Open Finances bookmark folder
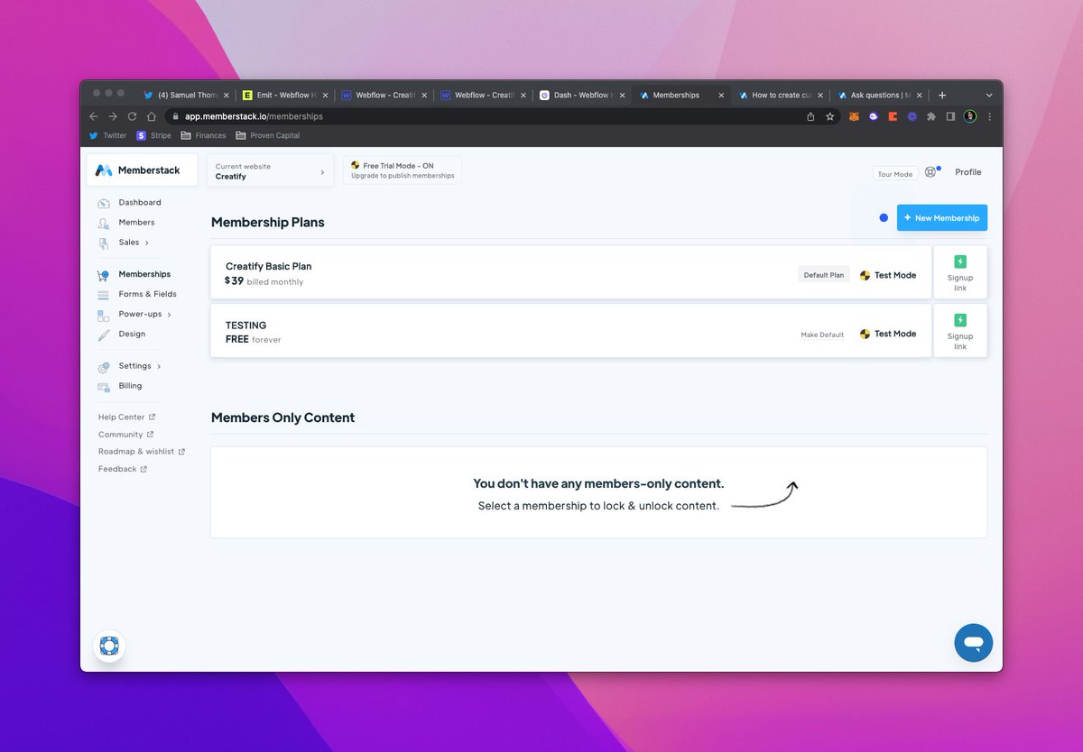The width and height of the screenshot is (1083, 752). pos(203,135)
